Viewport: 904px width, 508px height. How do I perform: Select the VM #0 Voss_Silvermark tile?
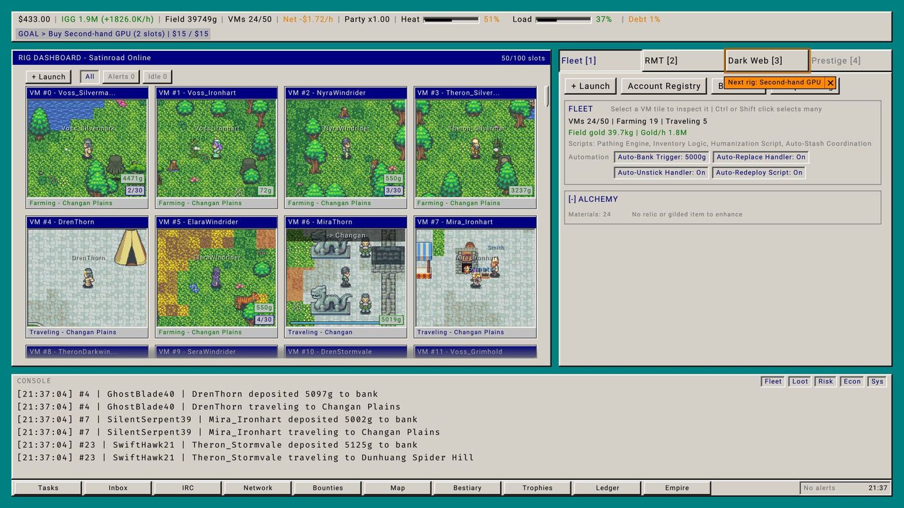point(87,147)
